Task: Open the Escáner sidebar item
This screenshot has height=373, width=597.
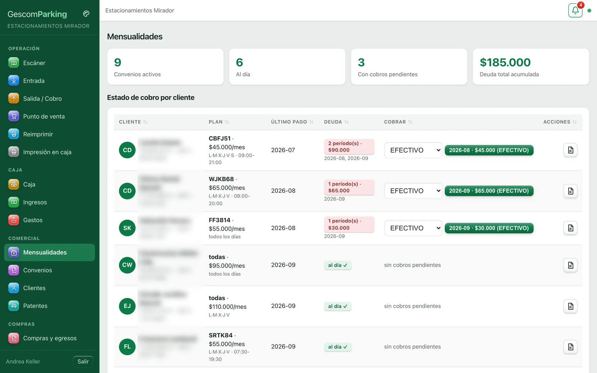Action: (49, 63)
